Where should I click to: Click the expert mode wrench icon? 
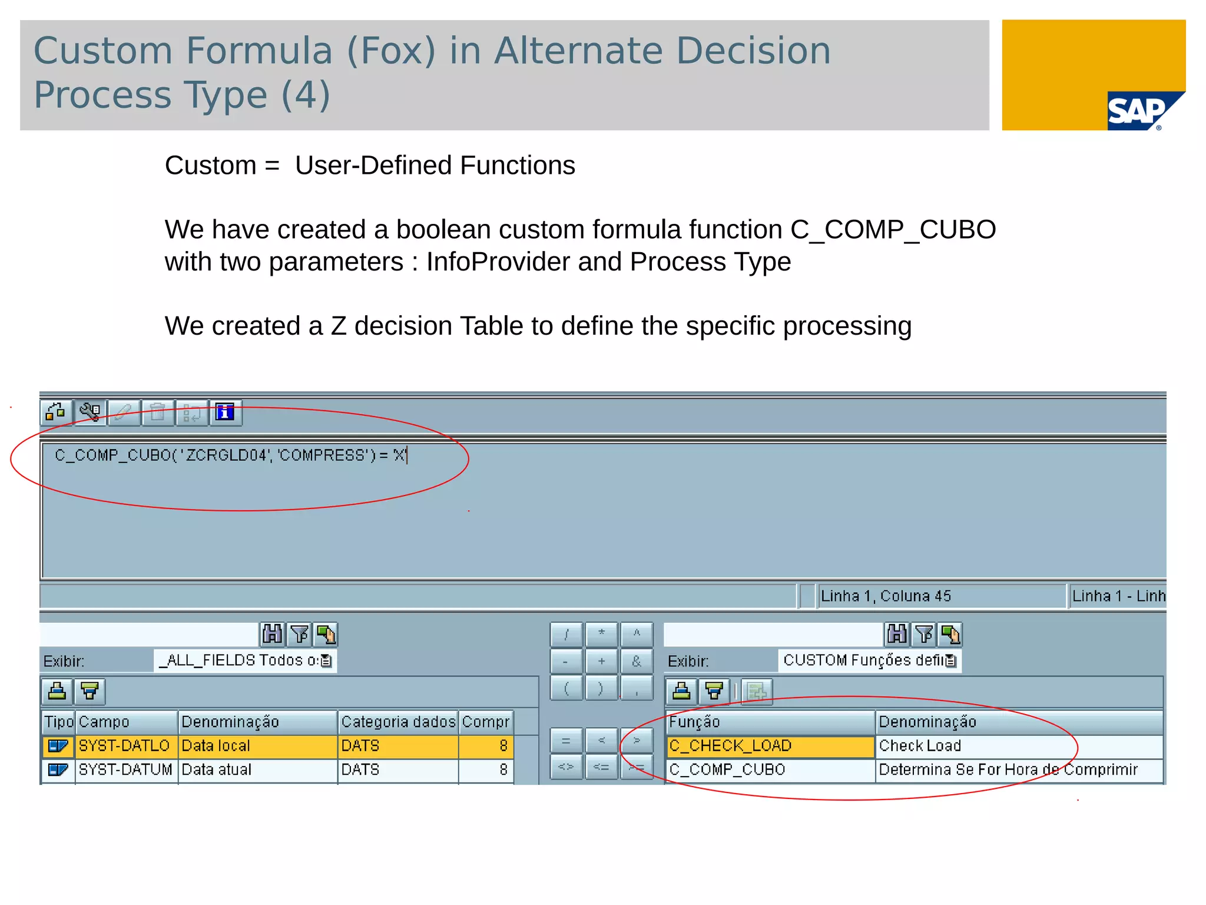point(90,412)
